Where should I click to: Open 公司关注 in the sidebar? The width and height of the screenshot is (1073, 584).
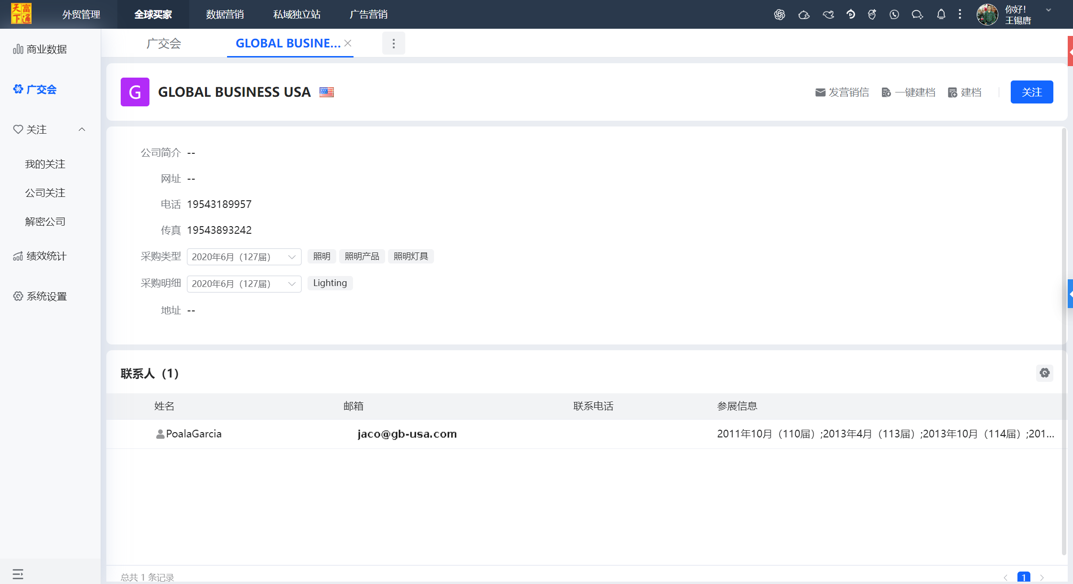(45, 193)
